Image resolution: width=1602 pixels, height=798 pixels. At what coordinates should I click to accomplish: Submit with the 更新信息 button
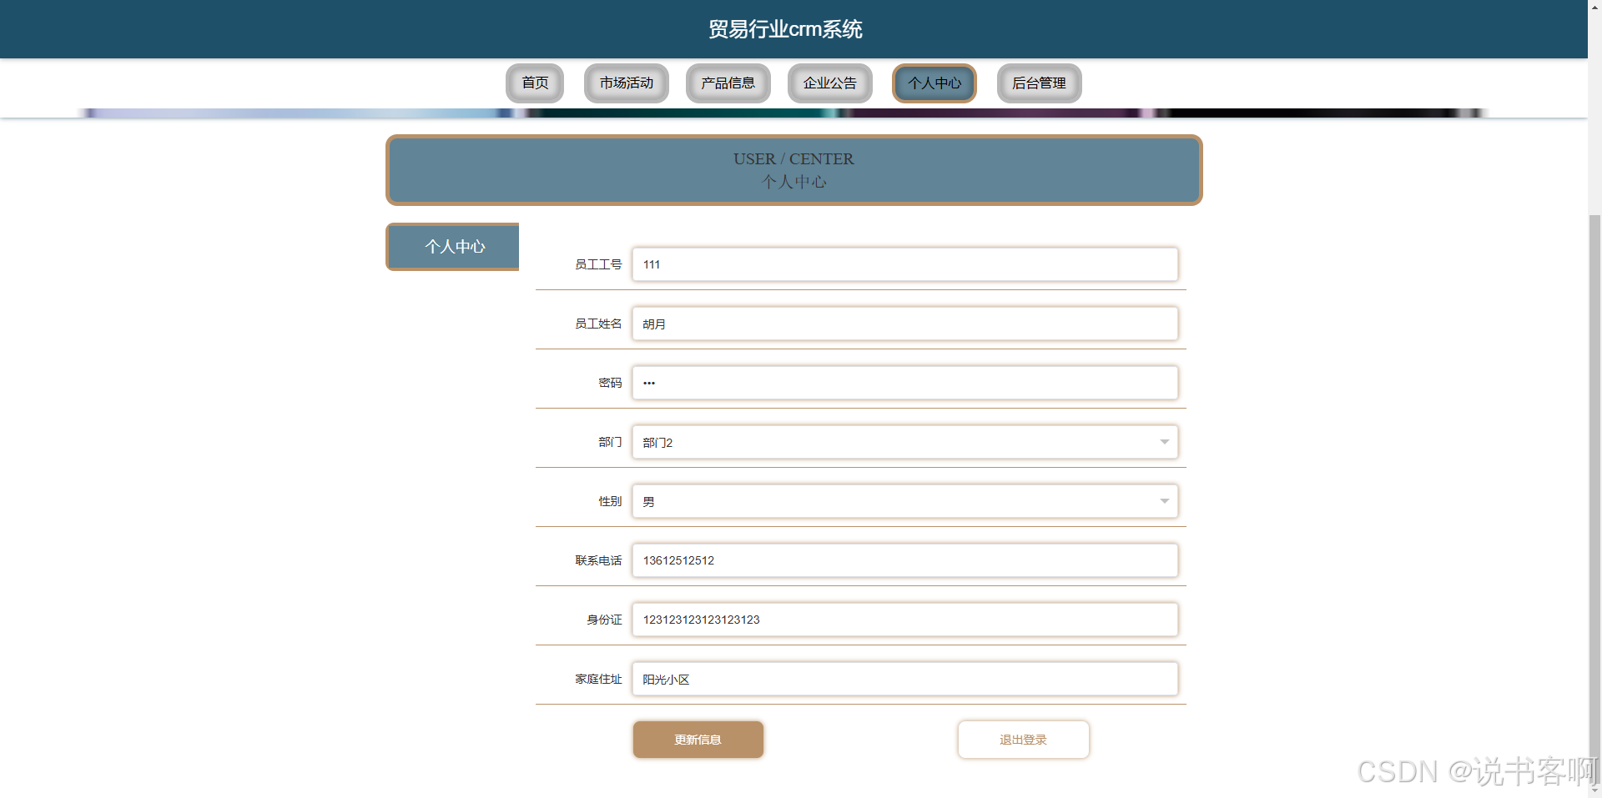[698, 740]
